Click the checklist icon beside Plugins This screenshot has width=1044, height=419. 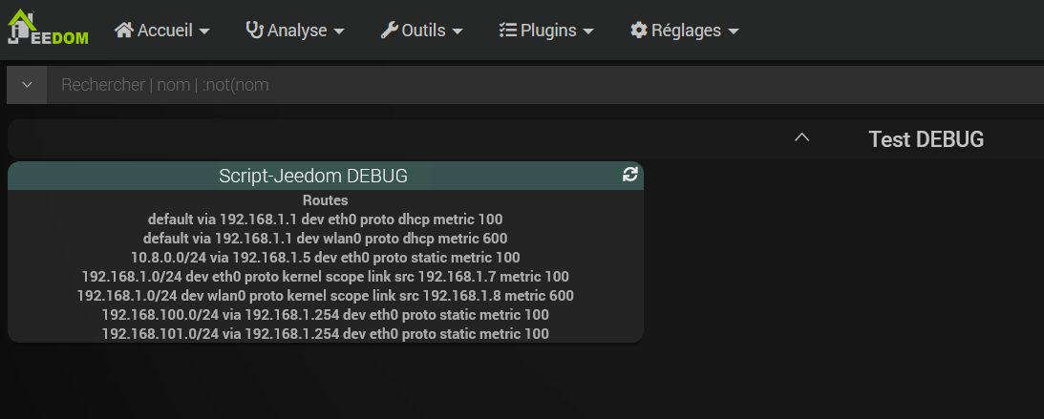507,31
